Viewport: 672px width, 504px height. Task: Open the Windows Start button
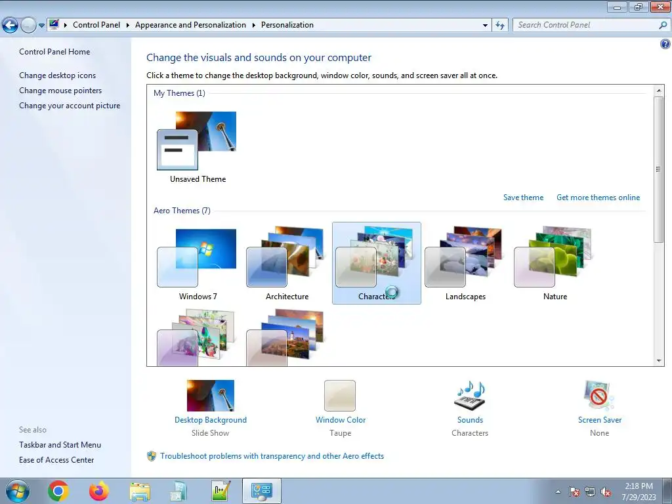click(x=18, y=491)
